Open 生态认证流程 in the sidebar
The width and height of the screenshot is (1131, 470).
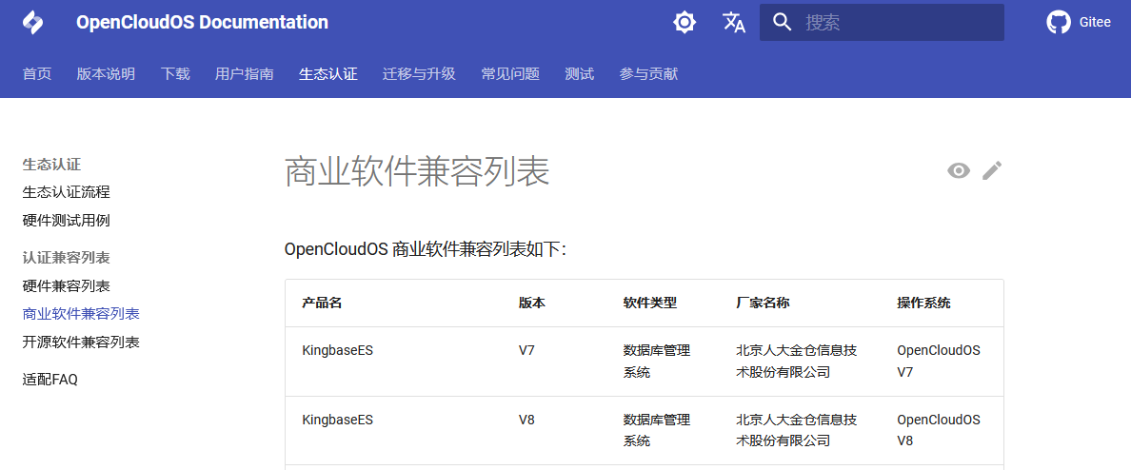[67, 192]
